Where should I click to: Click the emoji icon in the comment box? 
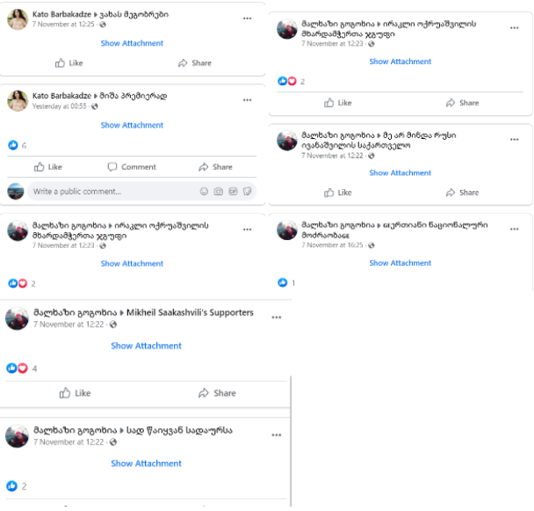pos(204,192)
